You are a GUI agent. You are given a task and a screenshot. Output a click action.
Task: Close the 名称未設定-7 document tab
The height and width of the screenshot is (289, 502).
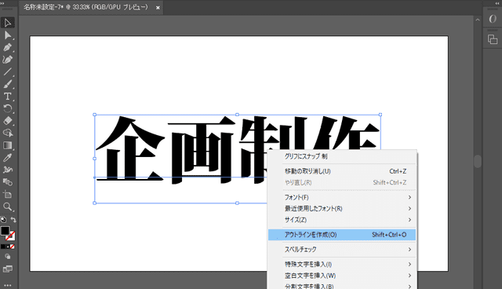pyautogui.click(x=158, y=8)
